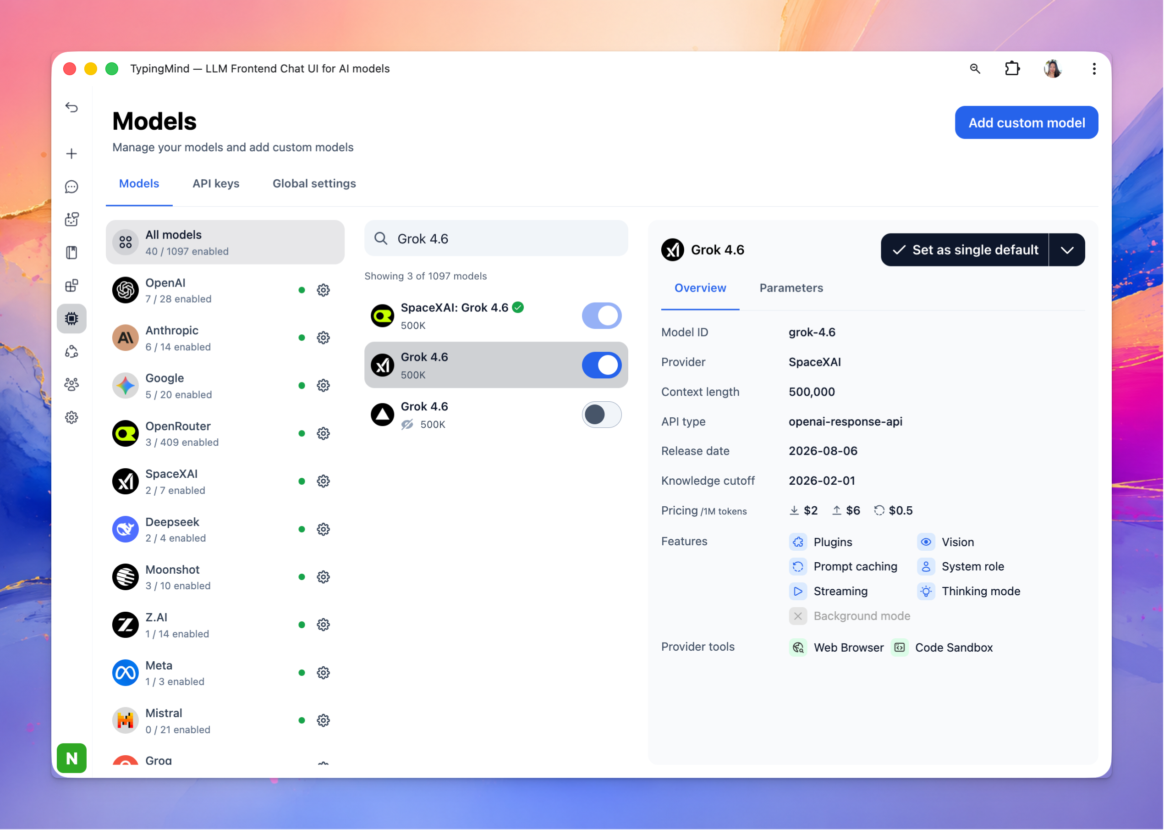The width and height of the screenshot is (1164, 830).
Task: Click the Code Sandbox provider tool icon
Action: click(900, 647)
